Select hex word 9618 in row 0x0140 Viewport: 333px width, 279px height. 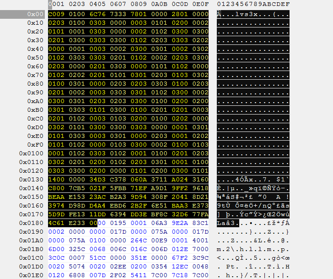(x=200, y=188)
